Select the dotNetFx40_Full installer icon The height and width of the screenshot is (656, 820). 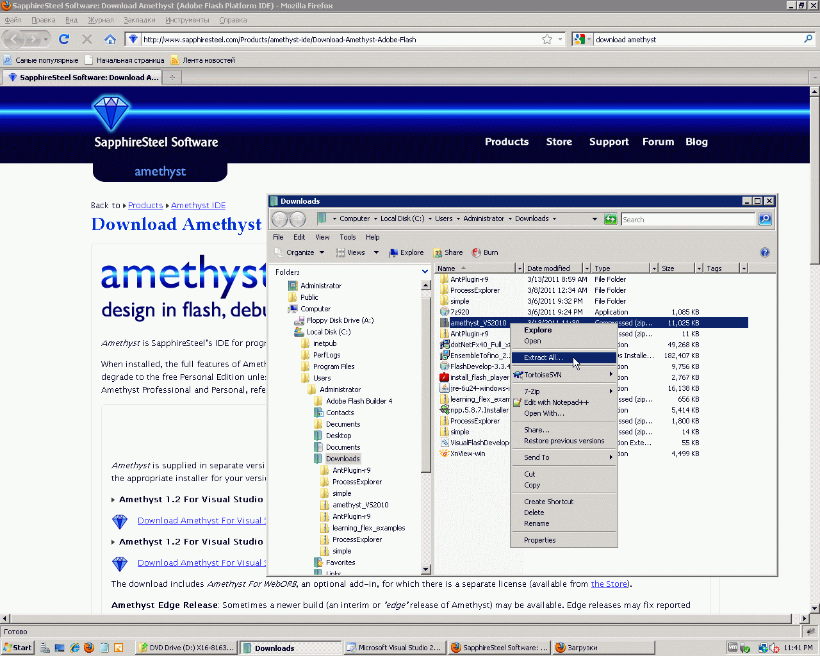(445, 345)
